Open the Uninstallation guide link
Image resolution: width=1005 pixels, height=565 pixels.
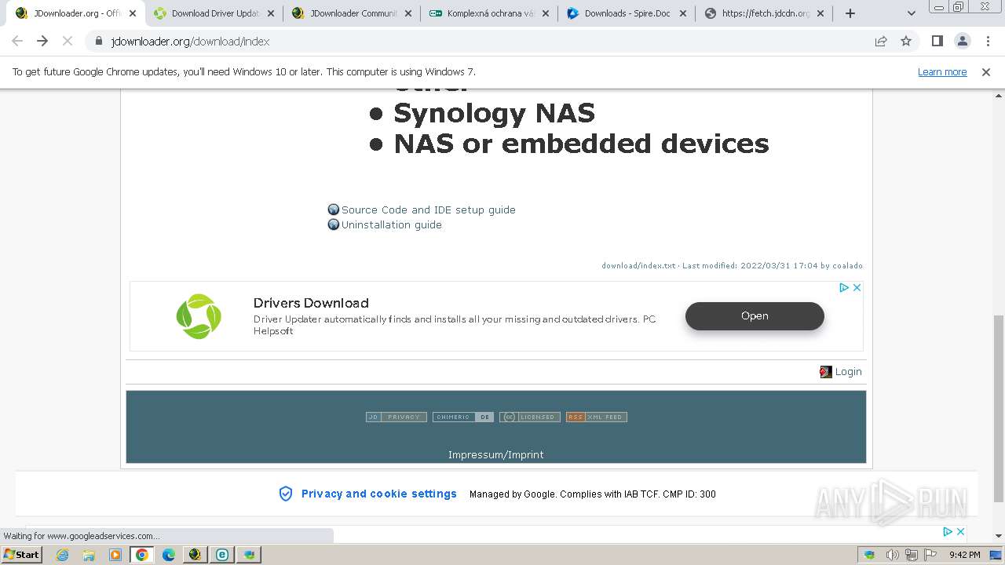click(392, 224)
